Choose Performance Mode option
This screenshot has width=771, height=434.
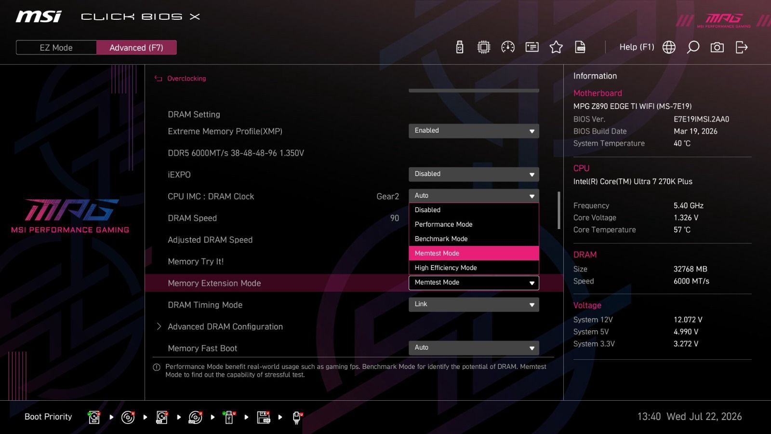(x=474, y=224)
